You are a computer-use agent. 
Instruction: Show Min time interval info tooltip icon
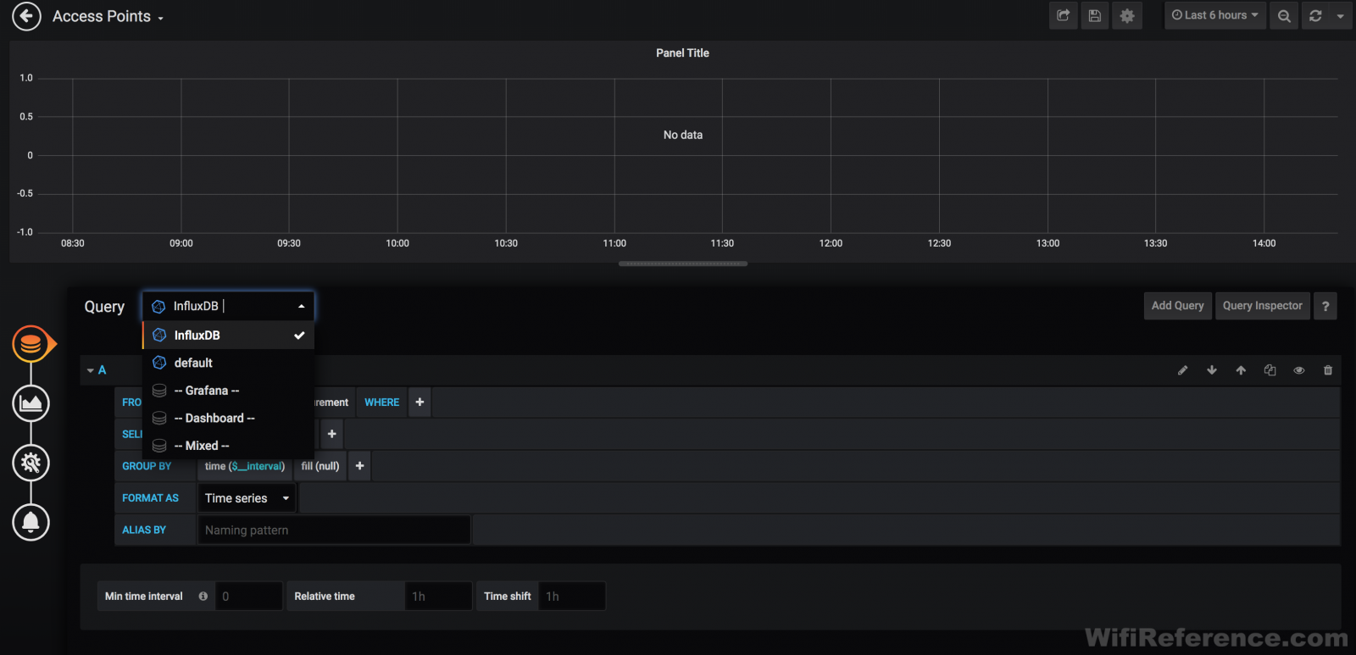[203, 597]
